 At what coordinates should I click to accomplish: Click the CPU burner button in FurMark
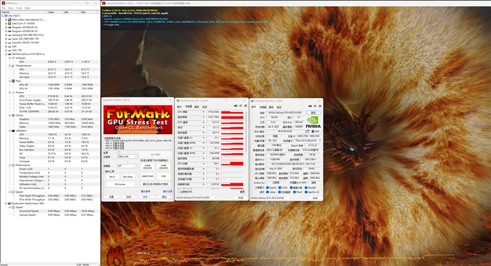120,184
